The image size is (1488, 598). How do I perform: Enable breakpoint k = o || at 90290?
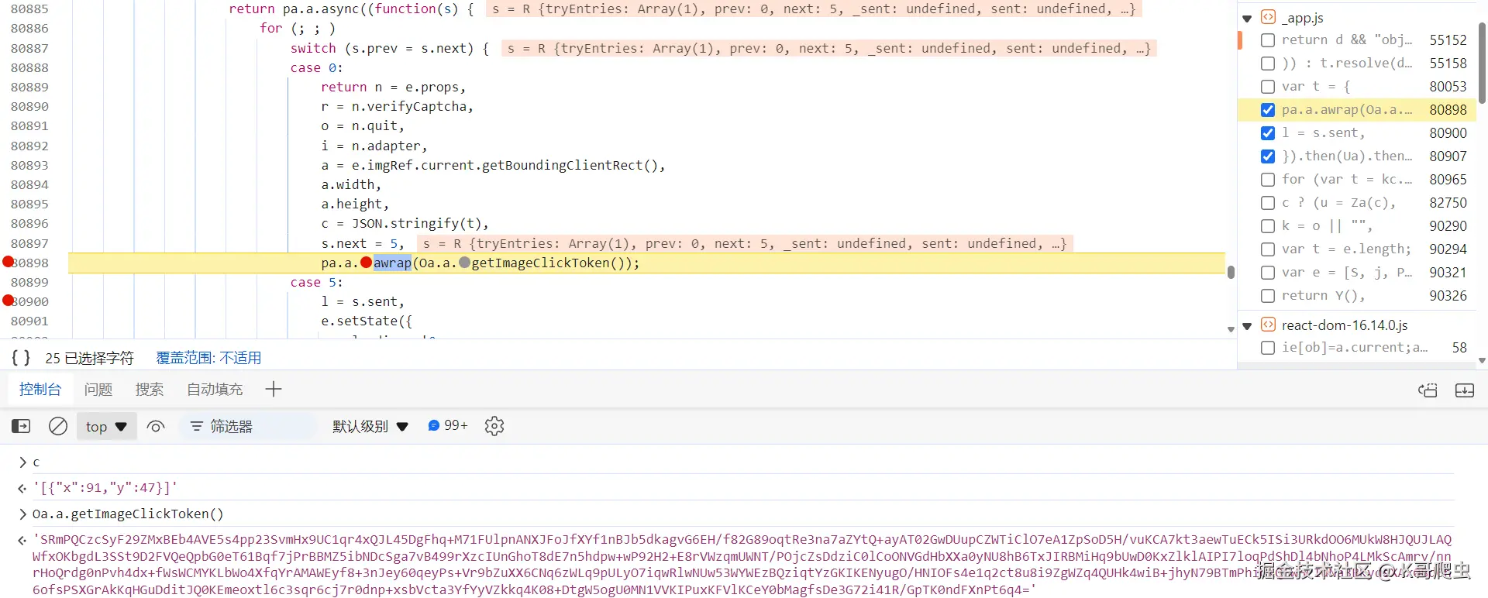[1268, 226]
